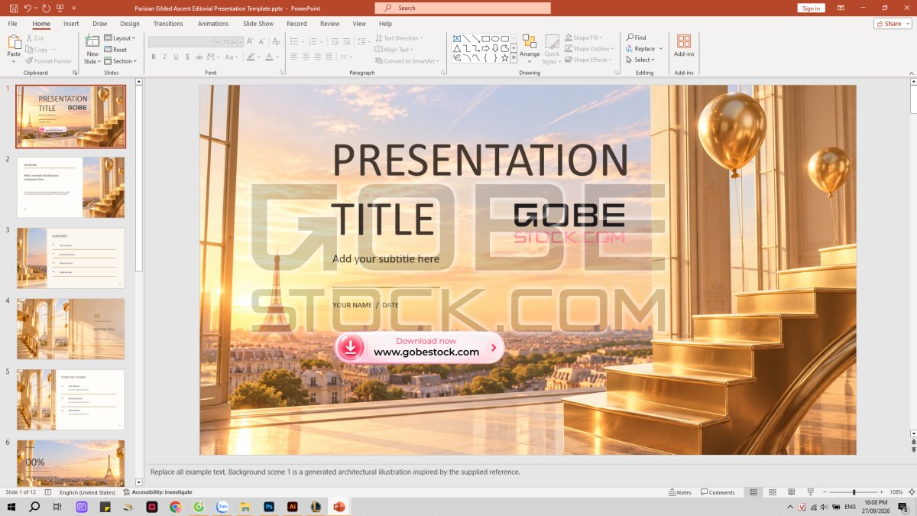Image resolution: width=917 pixels, height=516 pixels.
Task: Click the Download now button on the slide
Action: click(x=420, y=347)
